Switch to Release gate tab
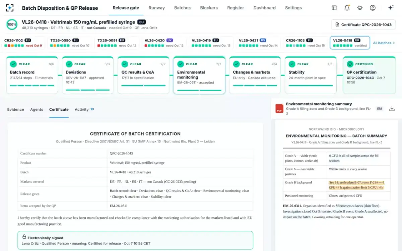This screenshot has width=402, height=251. 126,8
